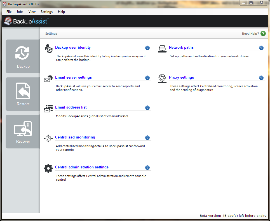The height and width of the screenshot is (221, 270).
Task: Click the Need Help? text
Action: tap(250, 34)
